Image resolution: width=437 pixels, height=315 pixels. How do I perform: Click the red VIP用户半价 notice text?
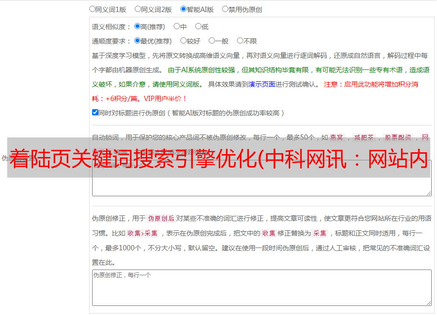[165, 99]
